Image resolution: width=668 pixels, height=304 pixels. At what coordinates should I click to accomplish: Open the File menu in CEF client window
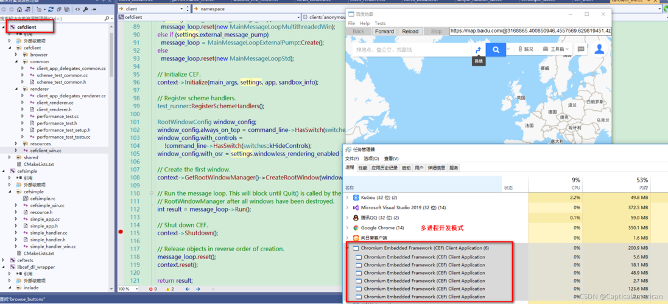(x=351, y=23)
